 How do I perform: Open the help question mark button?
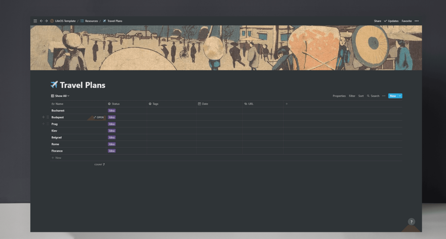(411, 222)
